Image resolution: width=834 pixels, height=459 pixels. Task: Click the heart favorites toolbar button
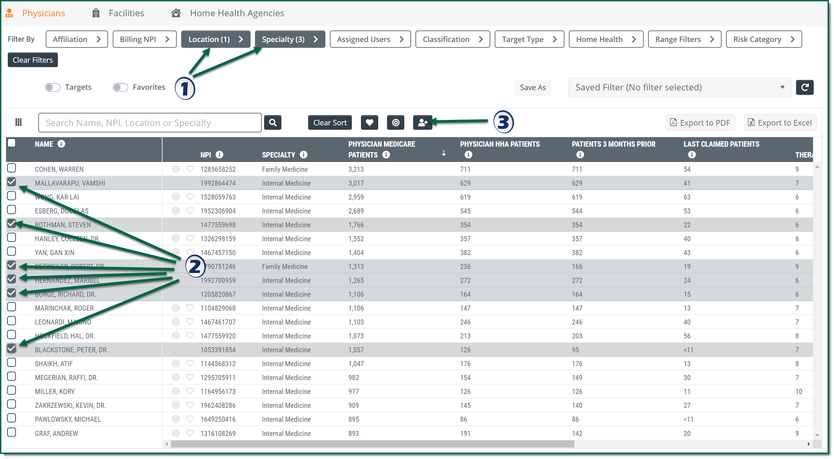[x=369, y=123]
